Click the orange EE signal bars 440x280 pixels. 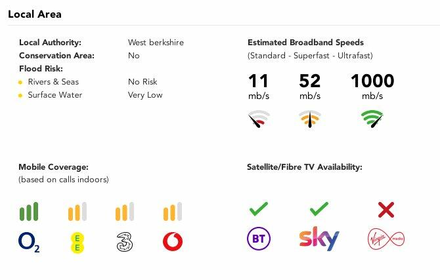click(77, 211)
